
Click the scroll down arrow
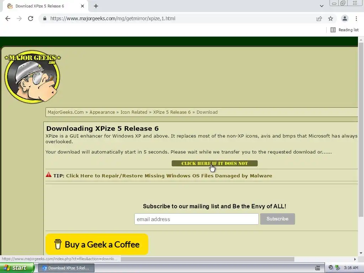click(x=361, y=253)
